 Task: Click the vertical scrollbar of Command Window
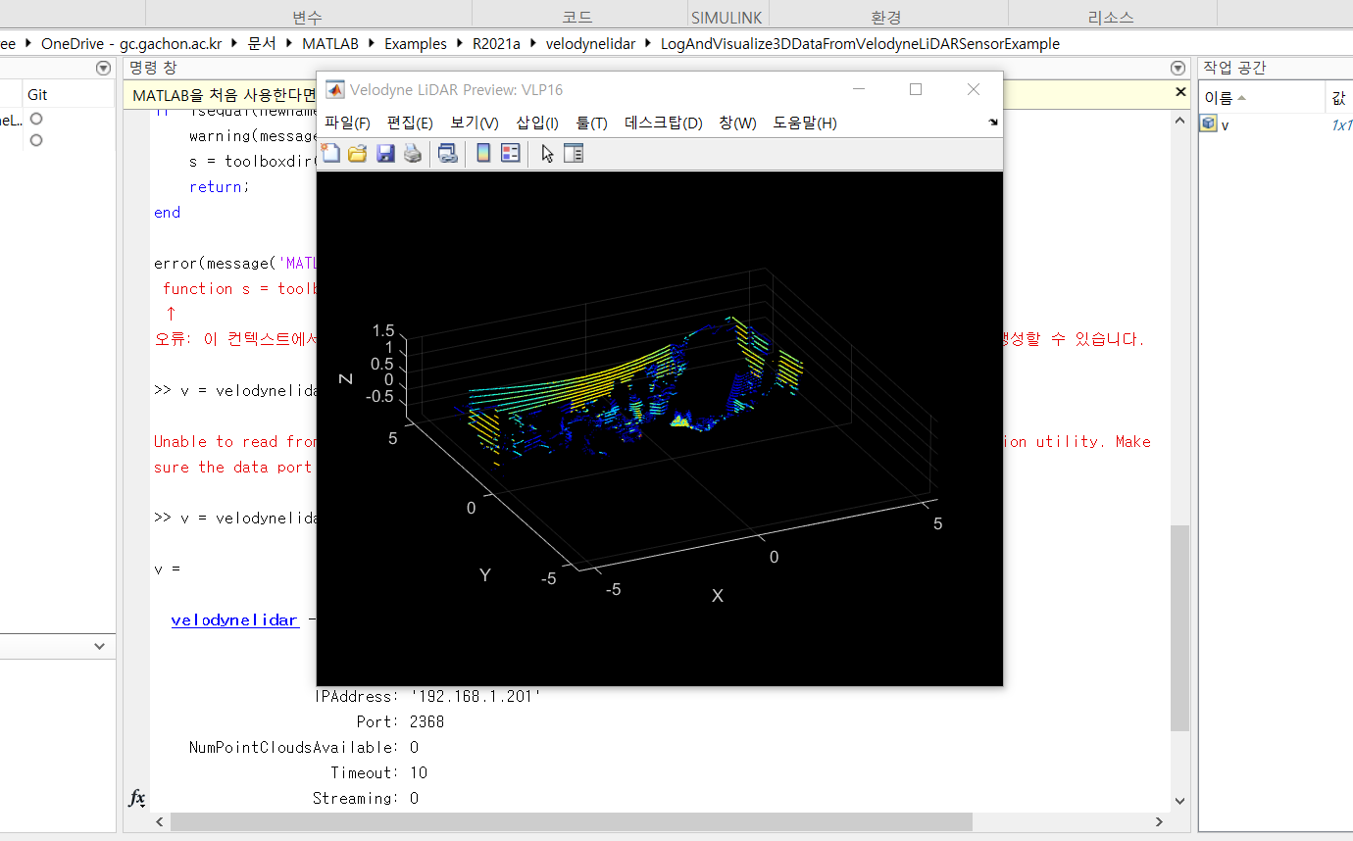pyautogui.click(x=1179, y=627)
